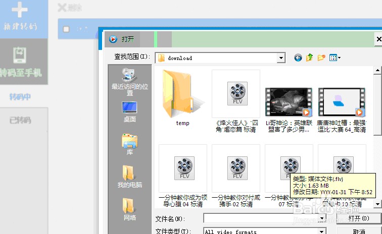The width and height of the screenshot is (382, 234).
Task: Click the file list vertical scrollbar thumb
Action: point(377,105)
